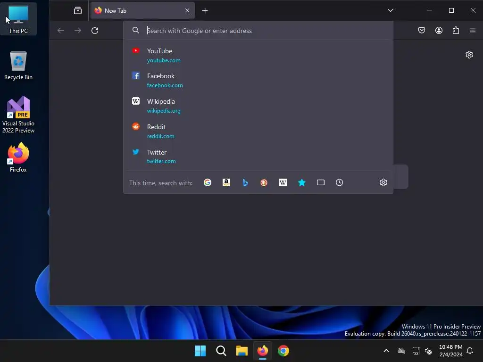Search this time with Amazon
This screenshot has height=362, width=483.
[226, 182]
